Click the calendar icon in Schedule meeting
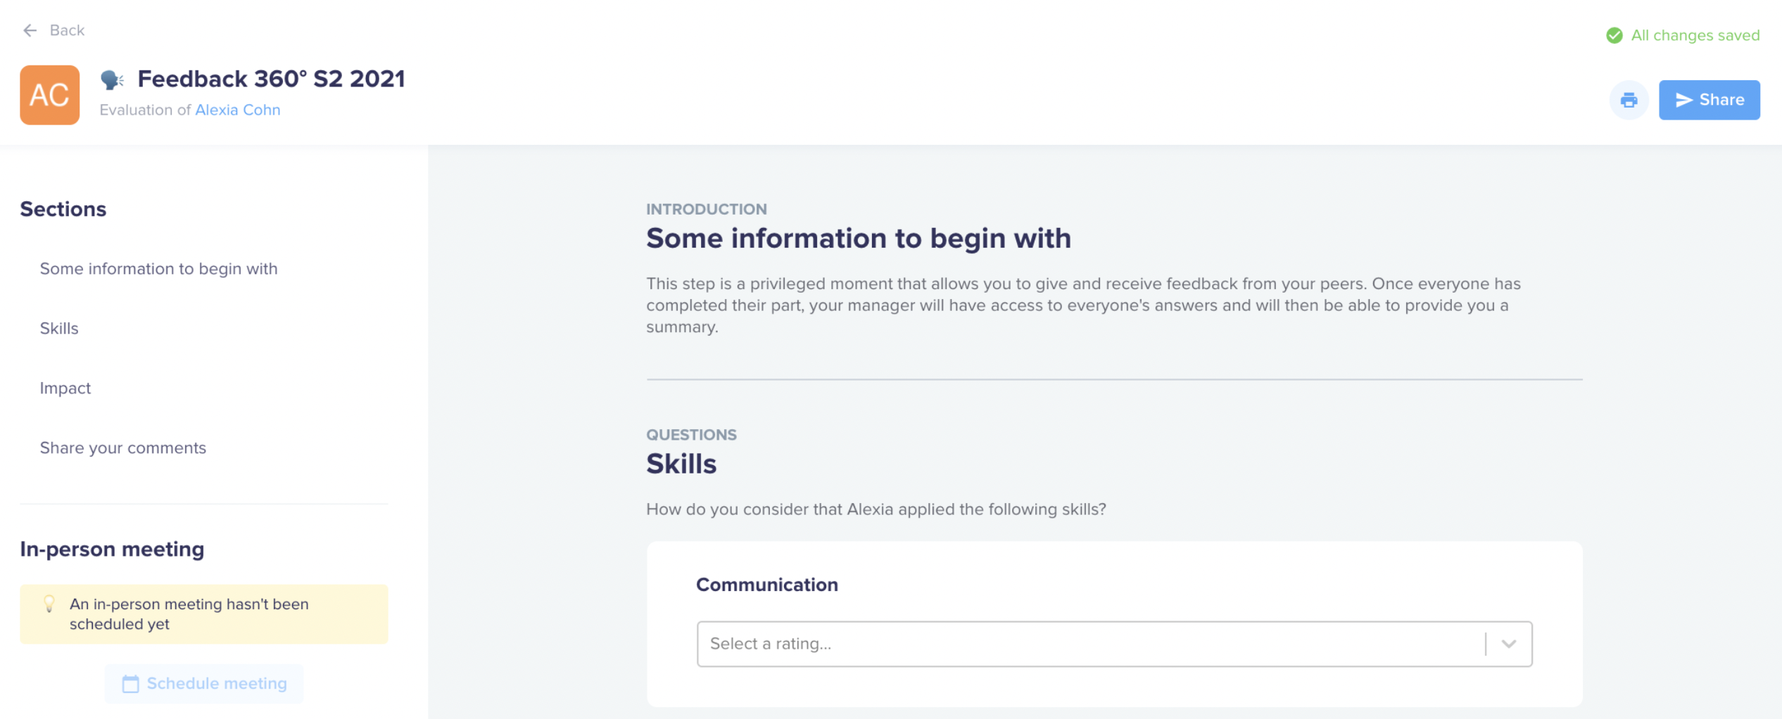The image size is (1782, 719). point(130,684)
